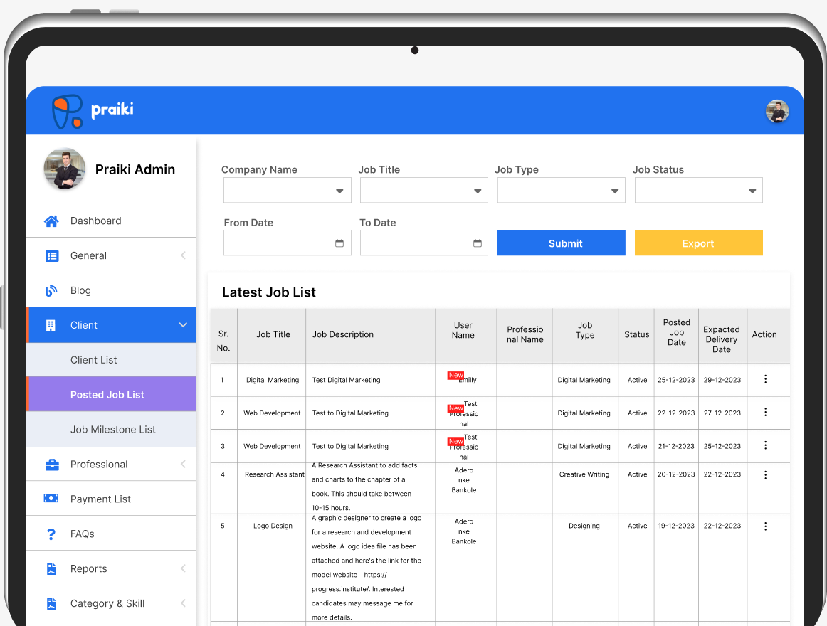Collapse the Client menu chevron
Image resolution: width=827 pixels, height=626 pixels.
click(183, 325)
